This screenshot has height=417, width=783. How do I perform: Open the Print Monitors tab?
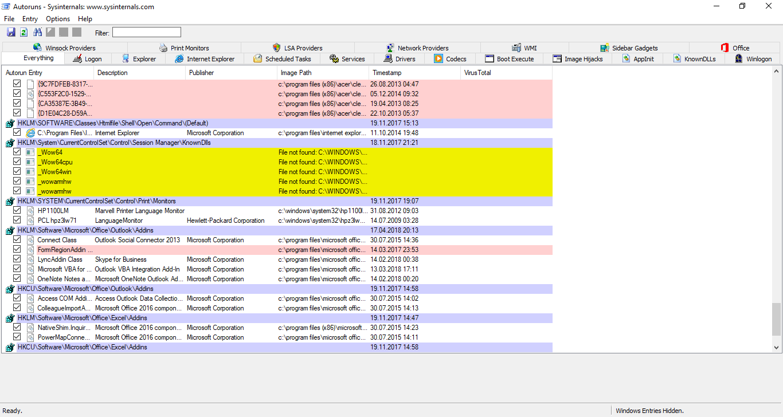[184, 48]
